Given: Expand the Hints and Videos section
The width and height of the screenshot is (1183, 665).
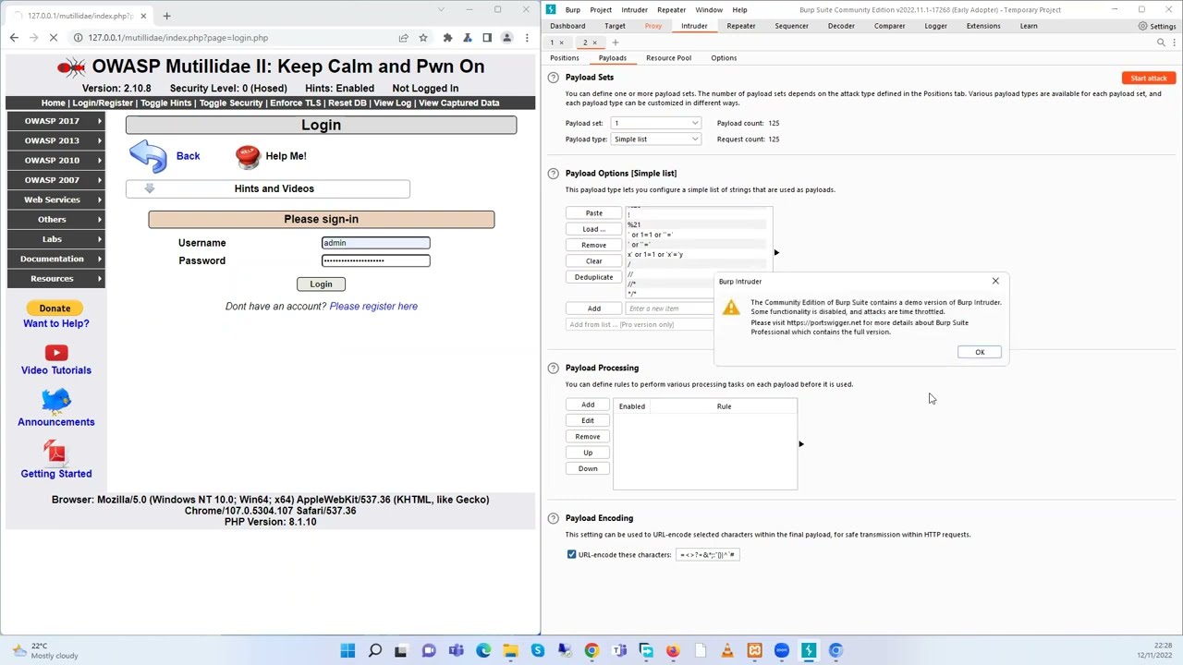Looking at the screenshot, I should (x=268, y=188).
